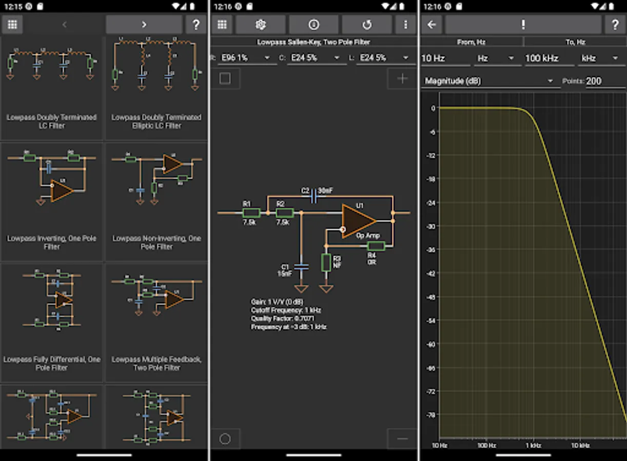
Task: Click the 10 Hz start frequency field
Action: (x=444, y=58)
